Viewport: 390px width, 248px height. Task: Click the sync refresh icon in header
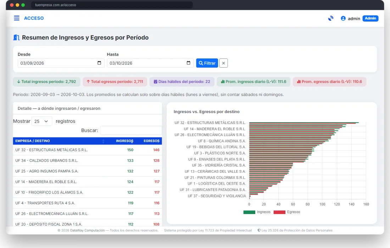(x=330, y=18)
